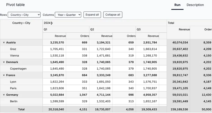The height and width of the screenshot is (113, 212).
Task: Click the Total row label at bottom
Action: point(21,109)
